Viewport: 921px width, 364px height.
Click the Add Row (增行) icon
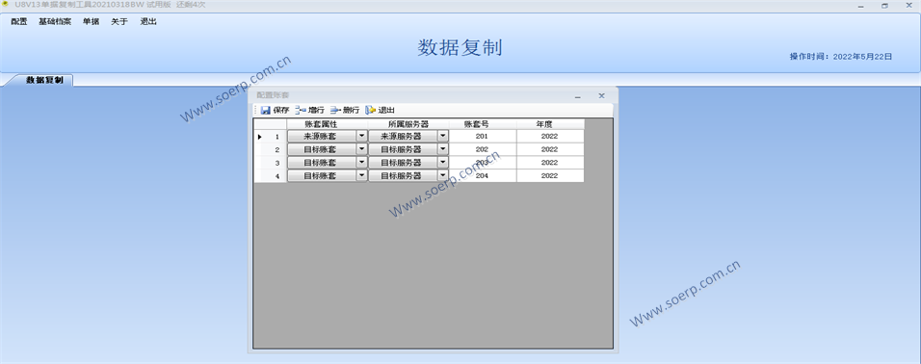coord(301,111)
